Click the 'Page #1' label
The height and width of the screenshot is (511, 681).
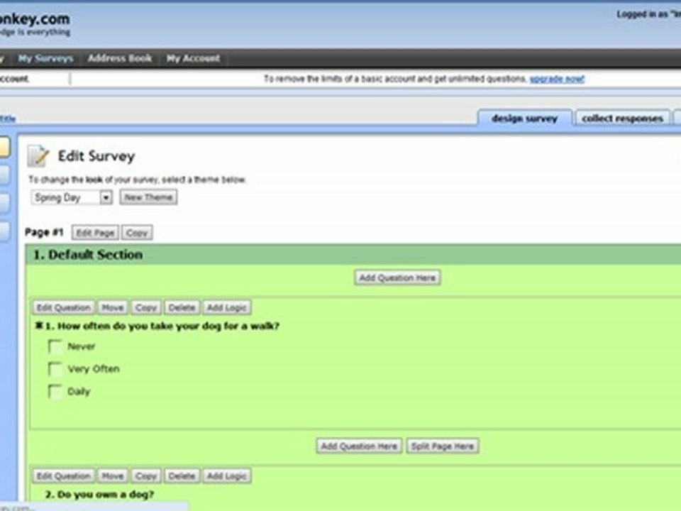[44, 233]
